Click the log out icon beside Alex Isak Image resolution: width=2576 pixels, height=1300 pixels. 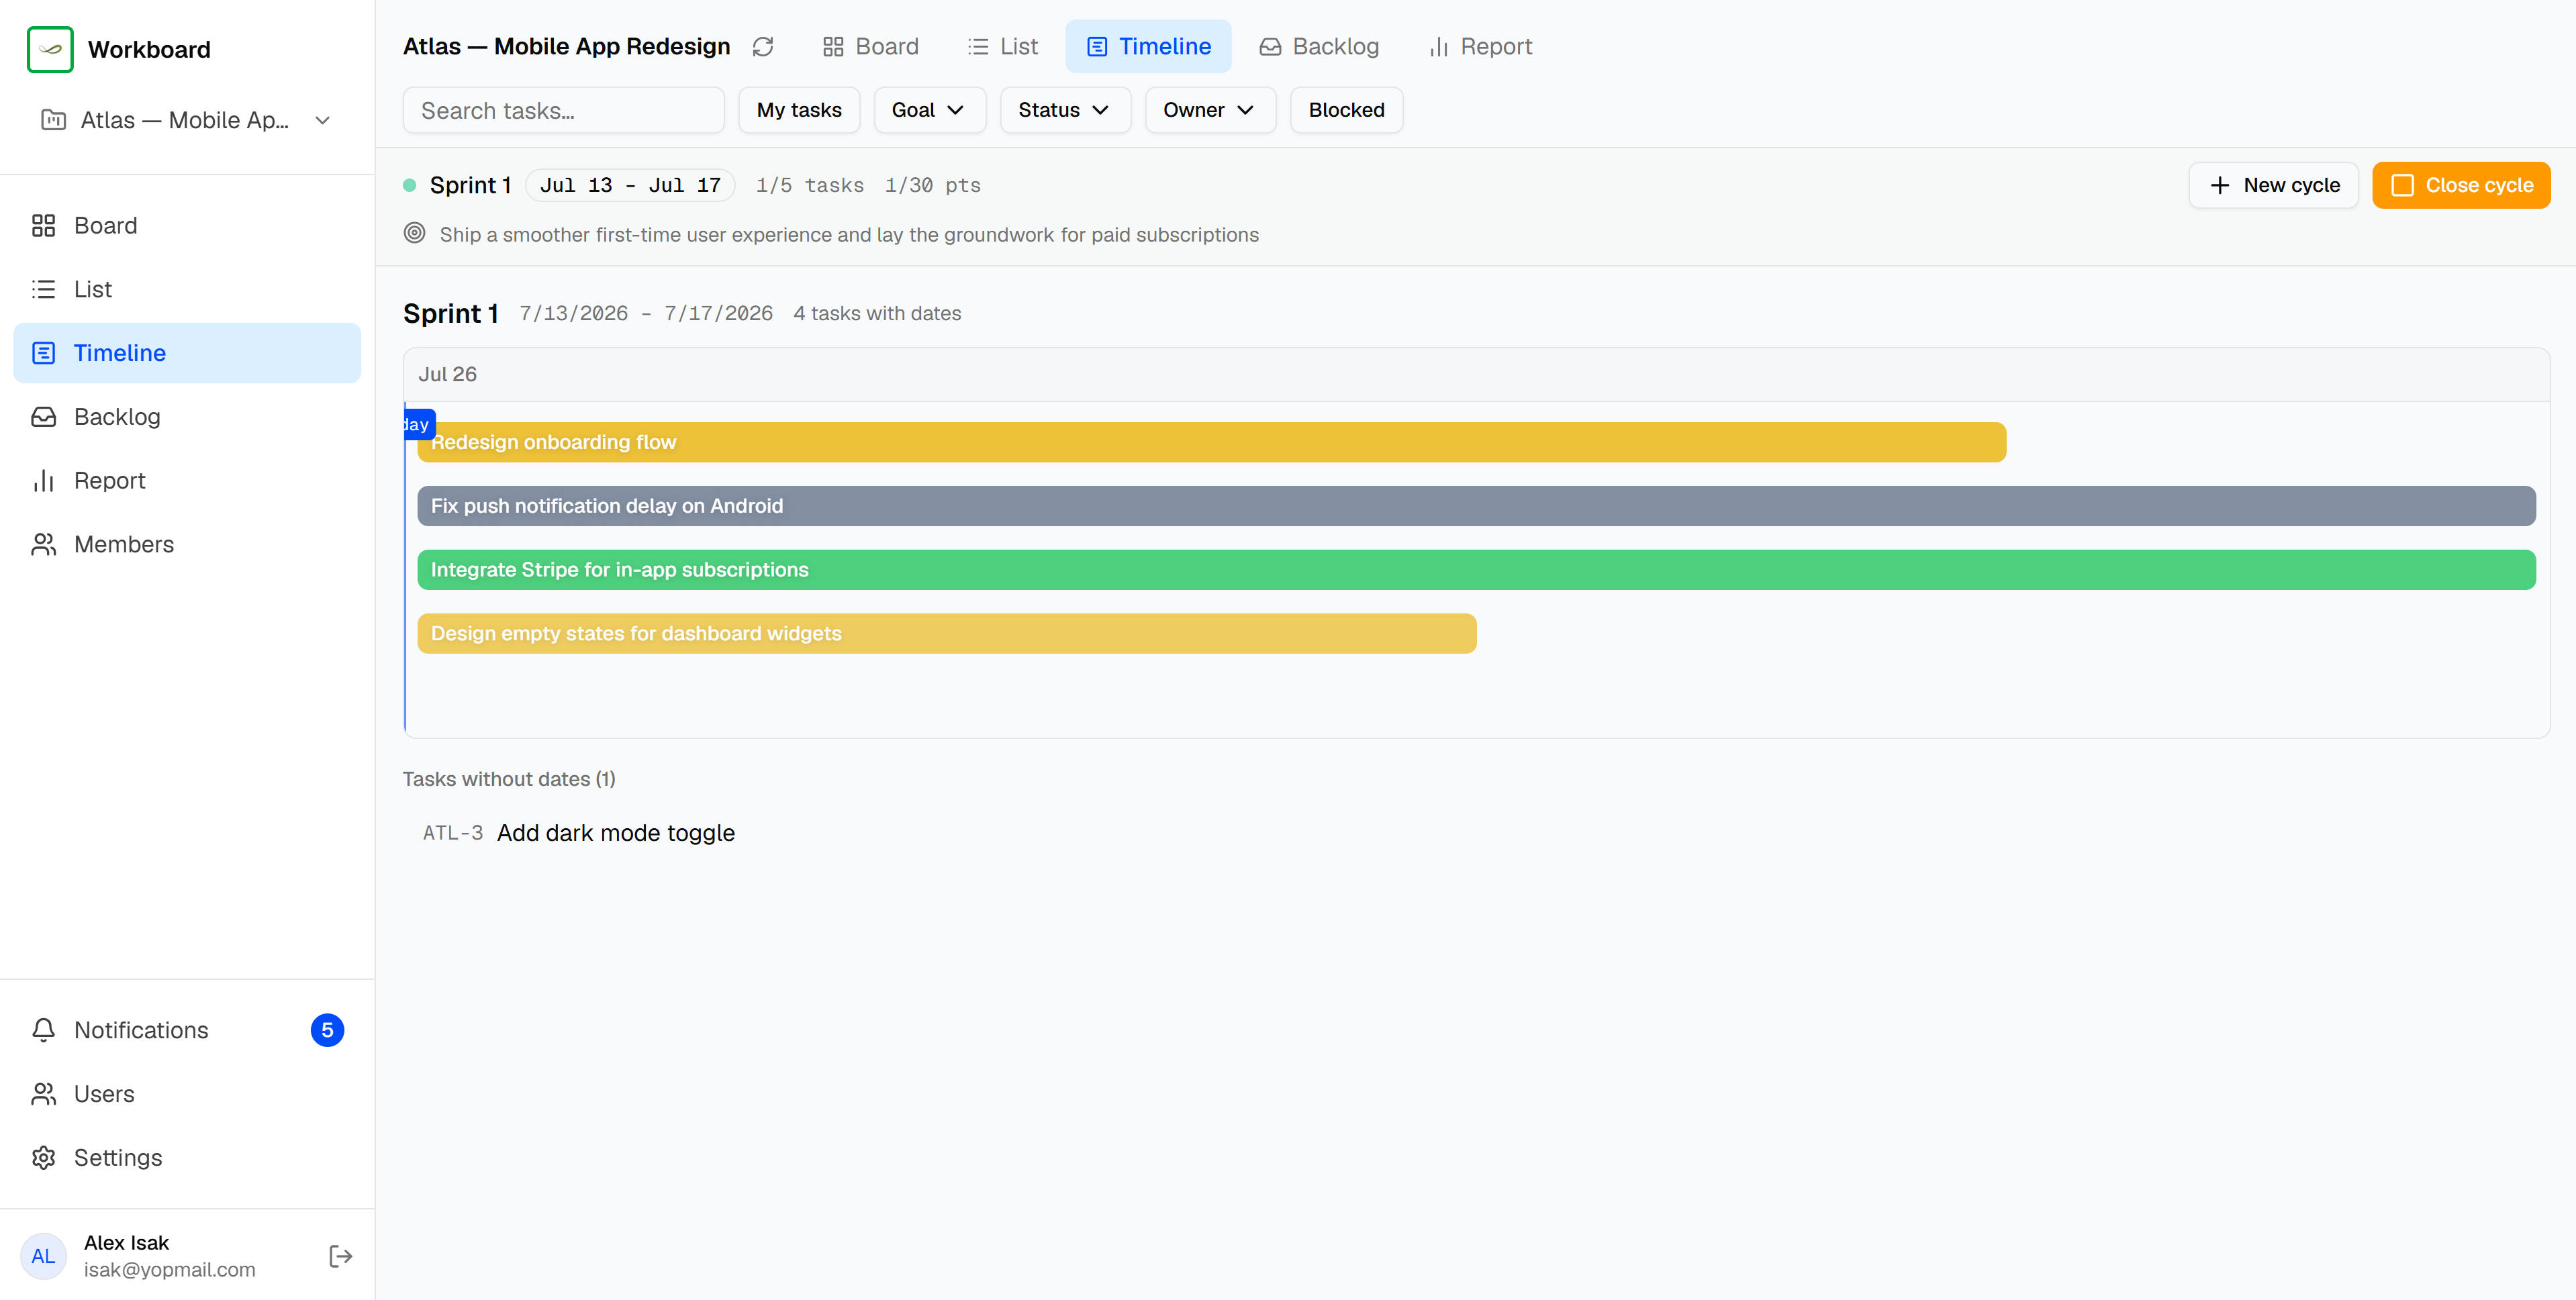(340, 1257)
